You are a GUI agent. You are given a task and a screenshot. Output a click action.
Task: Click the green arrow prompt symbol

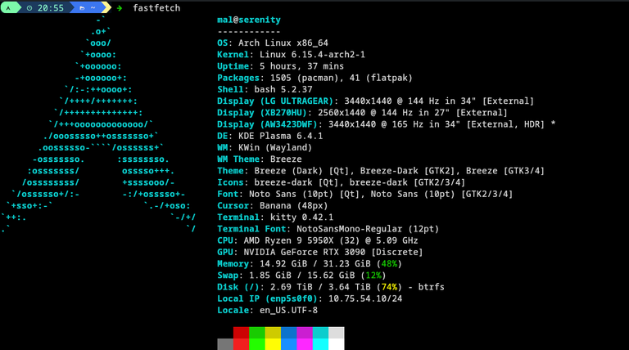click(119, 8)
